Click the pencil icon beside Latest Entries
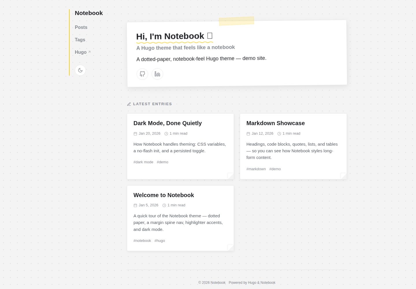This screenshot has width=416, height=289. coord(129,104)
